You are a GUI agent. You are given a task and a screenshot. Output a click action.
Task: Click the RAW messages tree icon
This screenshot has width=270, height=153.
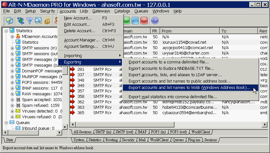tap(18, 94)
